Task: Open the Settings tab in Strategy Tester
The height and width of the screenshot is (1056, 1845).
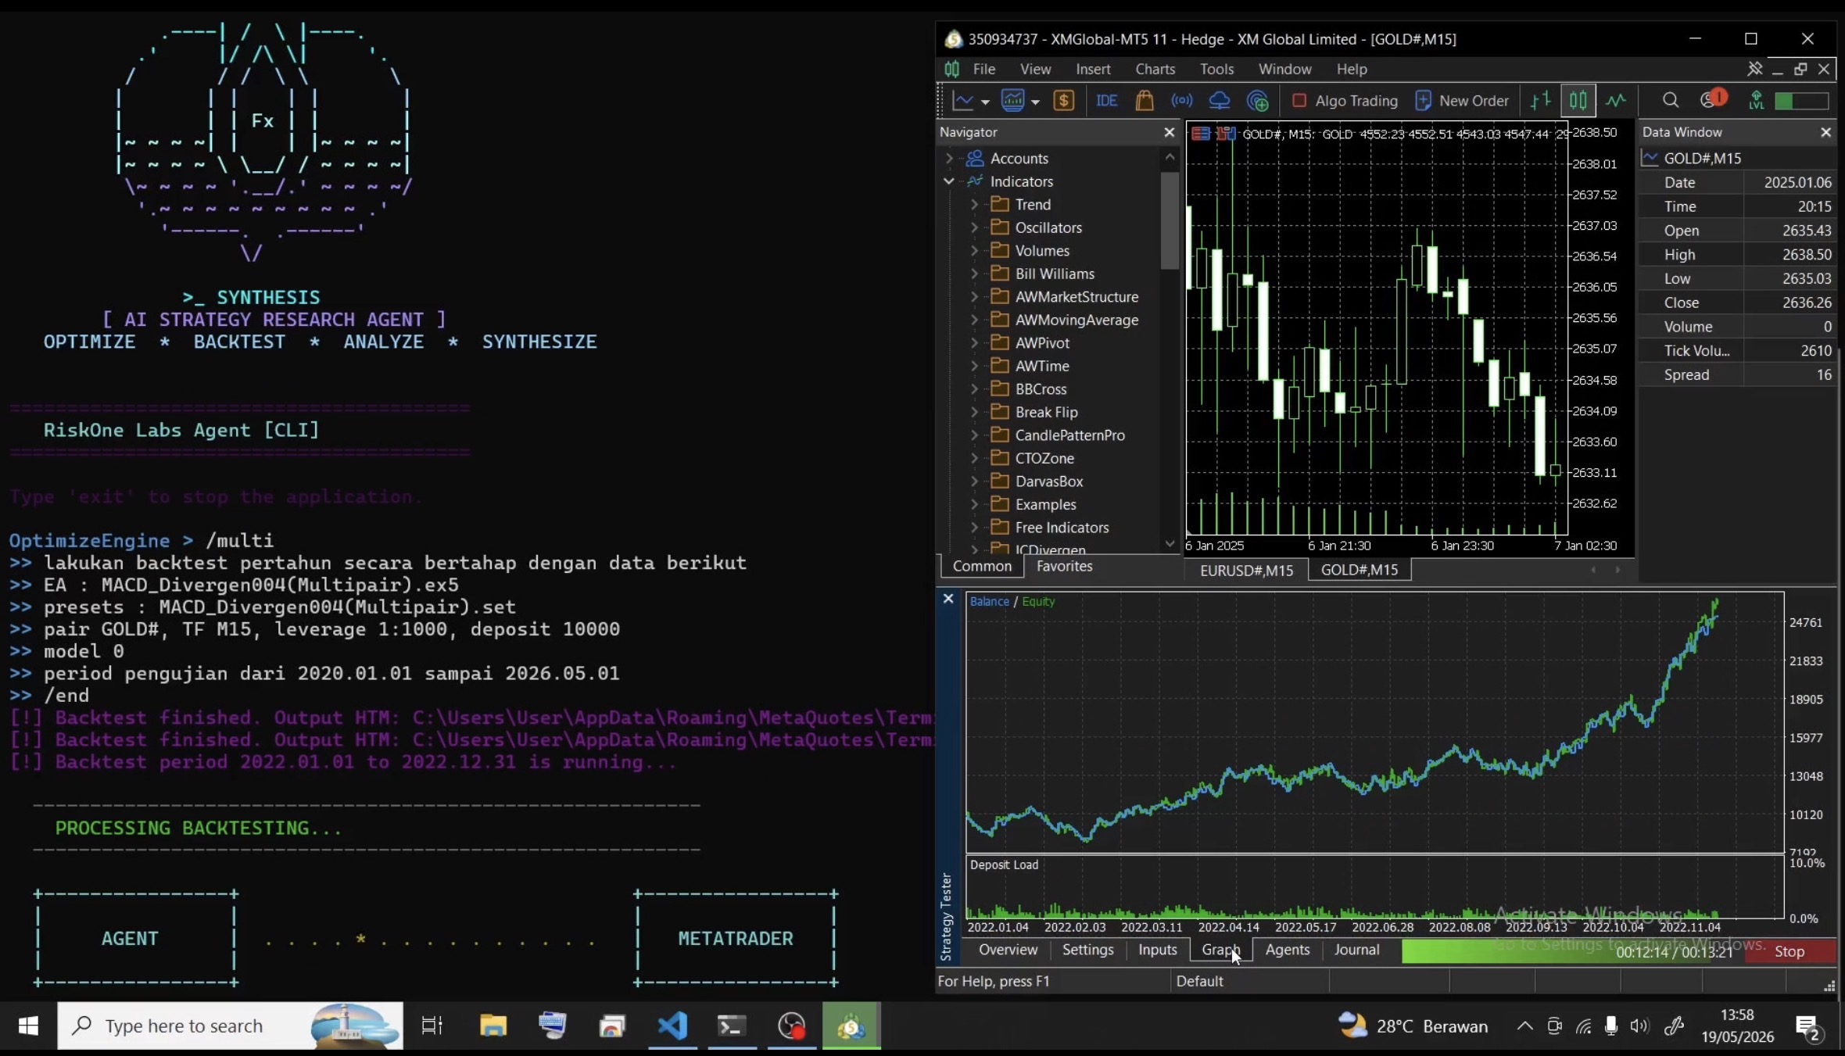Action: click(1087, 950)
